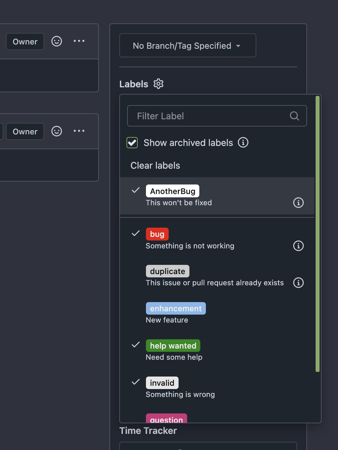Click the search magnifier in Filter Label
The width and height of the screenshot is (338, 450).
tap(294, 116)
